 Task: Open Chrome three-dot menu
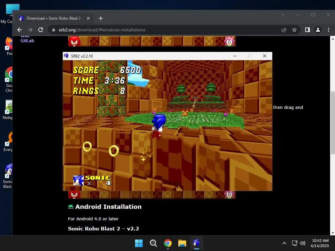coord(328,30)
